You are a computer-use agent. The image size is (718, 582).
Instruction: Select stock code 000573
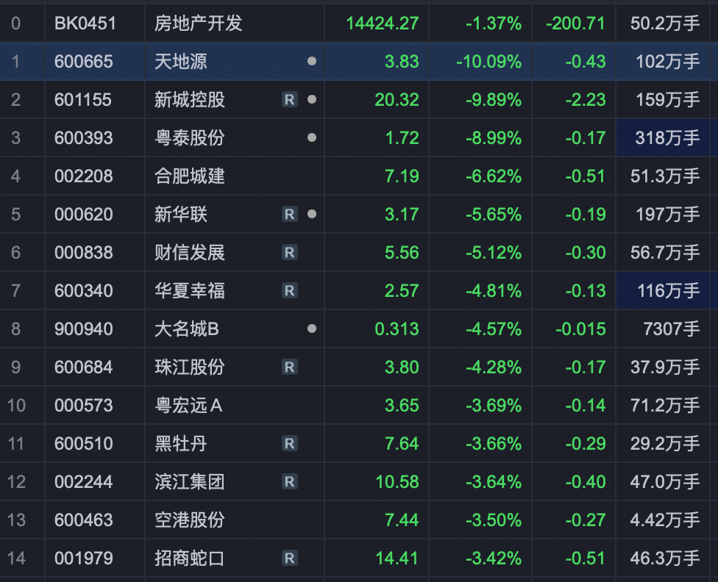(83, 406)
